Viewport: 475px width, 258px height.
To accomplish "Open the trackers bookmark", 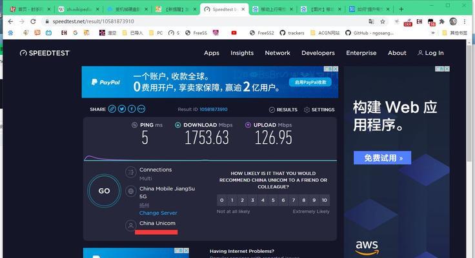I will 292,33.
